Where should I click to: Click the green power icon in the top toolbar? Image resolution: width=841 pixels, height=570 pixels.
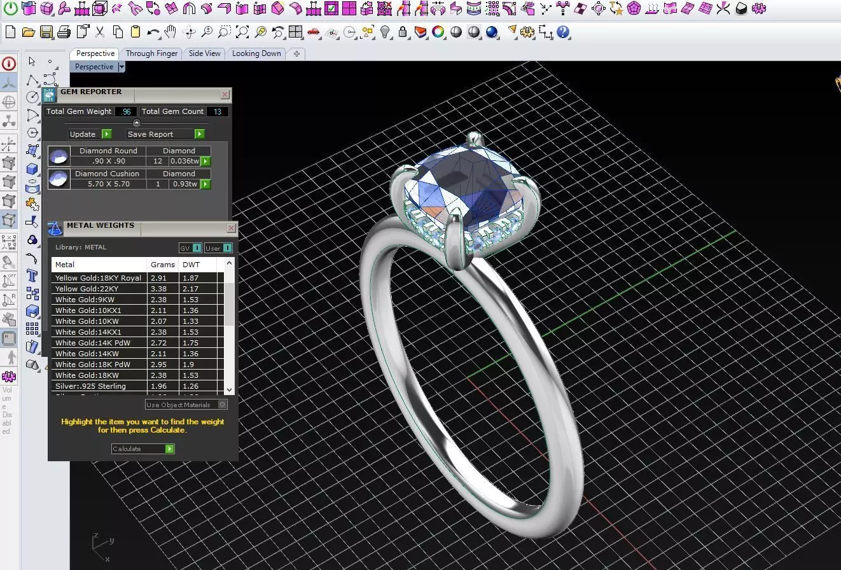tap(10, 9)
